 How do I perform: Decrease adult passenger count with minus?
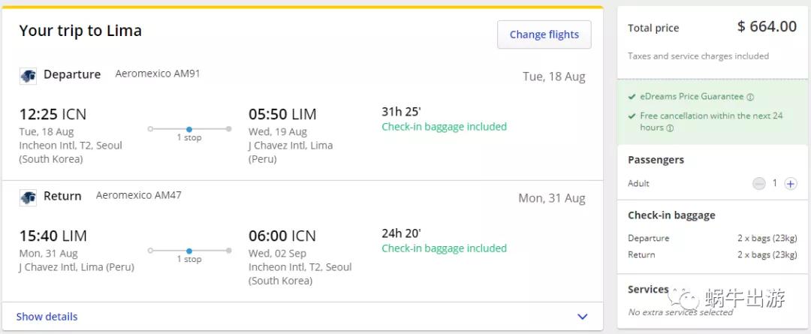[759, 184]
